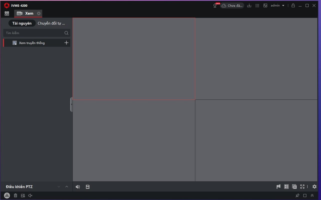
Task: Click the search magnifier icon
Action: pyautogui.click(x=66, y=33)
